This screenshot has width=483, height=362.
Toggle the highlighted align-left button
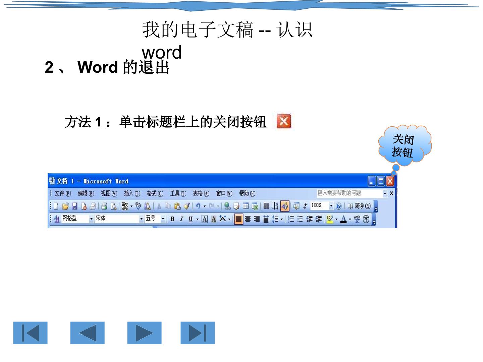(x=238, y=219)
